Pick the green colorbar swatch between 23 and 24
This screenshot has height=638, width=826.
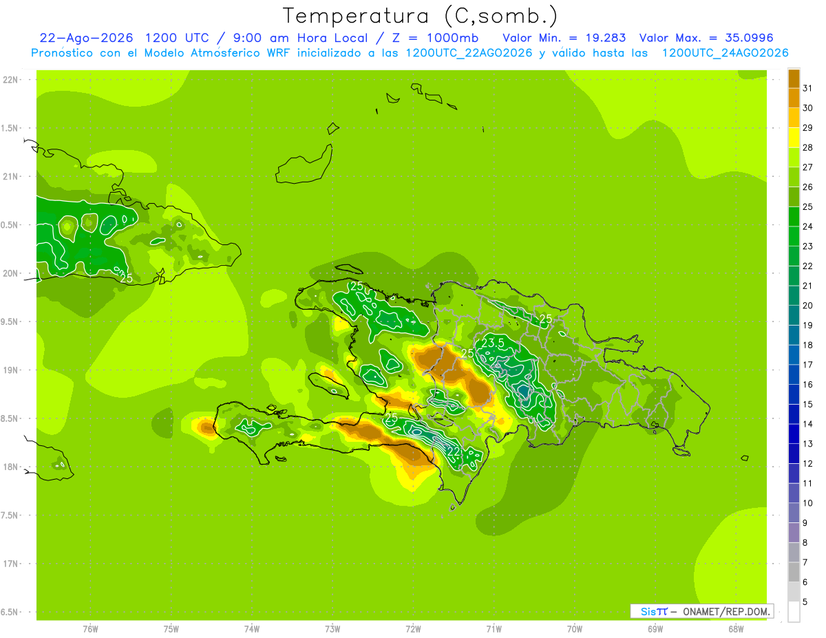[794, 236]
